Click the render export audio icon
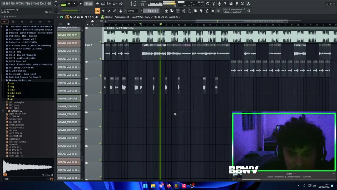The width and height of the screenshot is (337, 190). (x=237, y=4)
